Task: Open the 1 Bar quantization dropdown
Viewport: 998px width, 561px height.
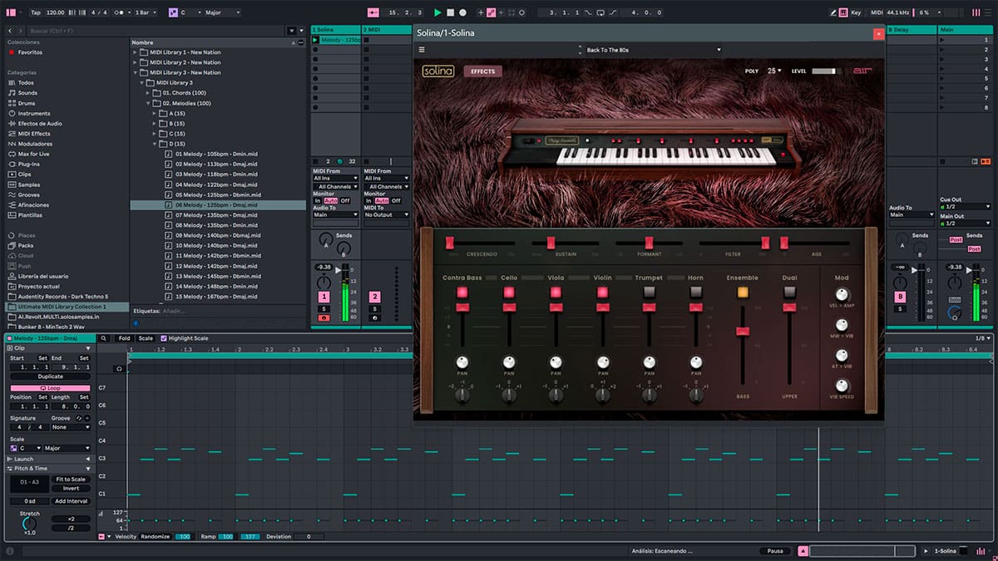Action: tap(147, 12)
